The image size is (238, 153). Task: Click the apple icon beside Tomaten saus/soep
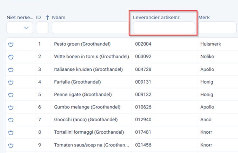click(x=11, y=145)
